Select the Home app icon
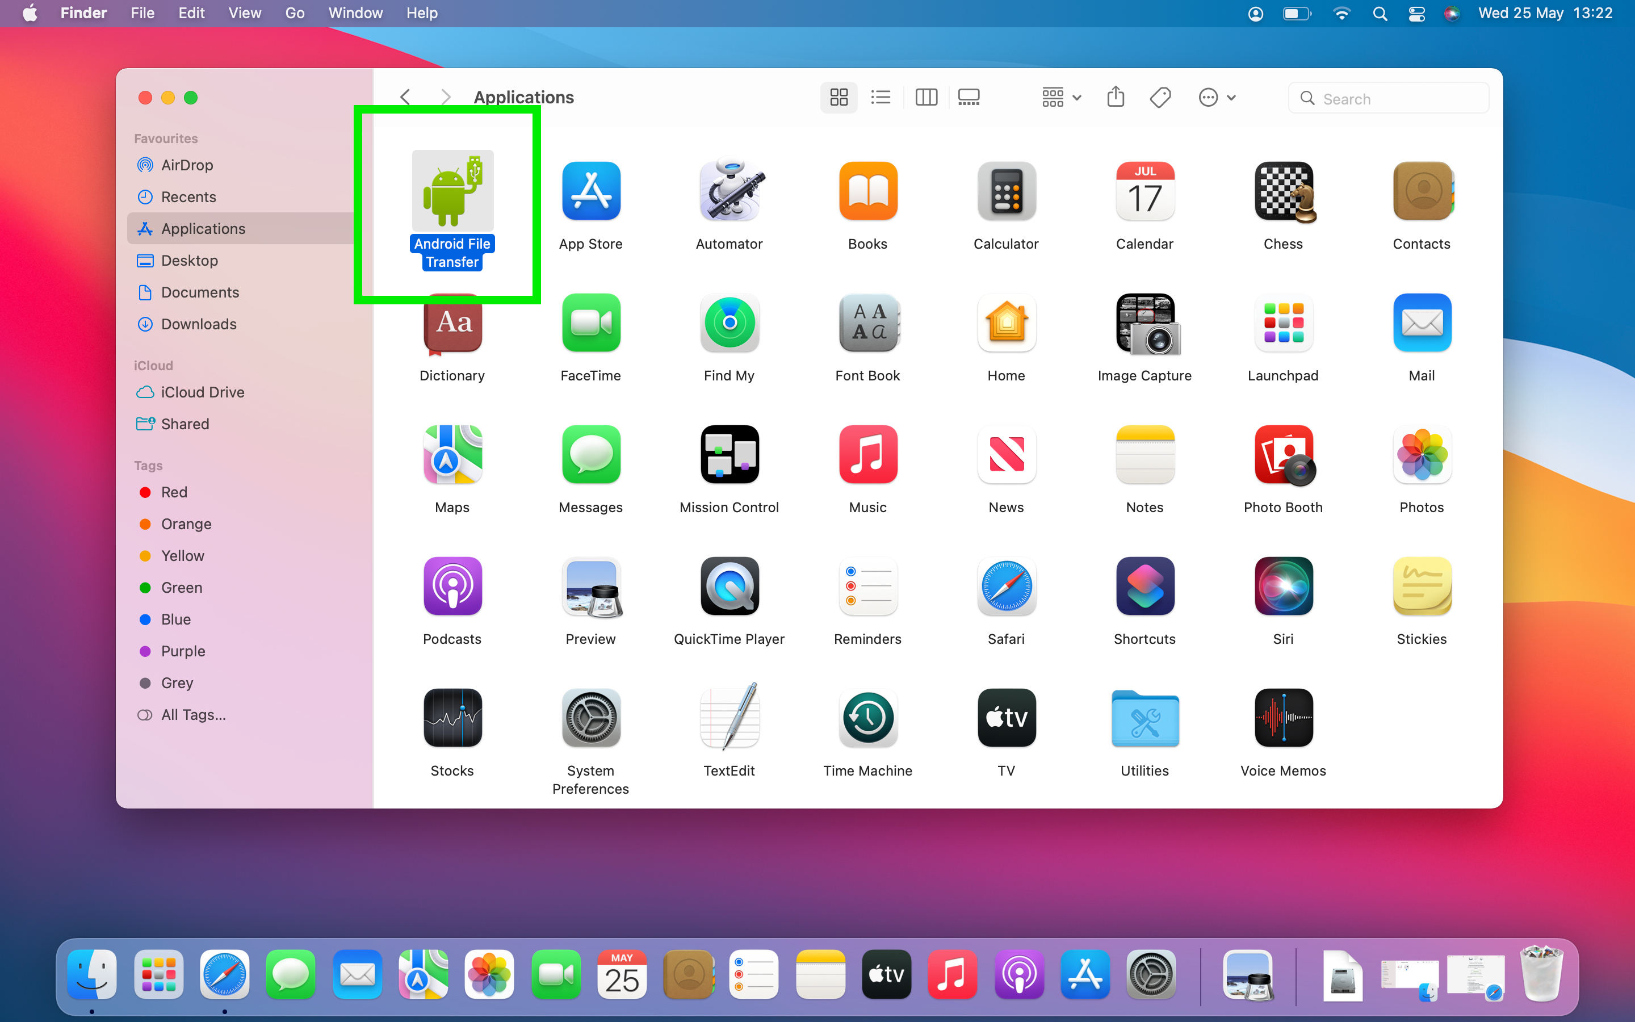This screenshot has height=1022, width=1635. coord(1007,323)
